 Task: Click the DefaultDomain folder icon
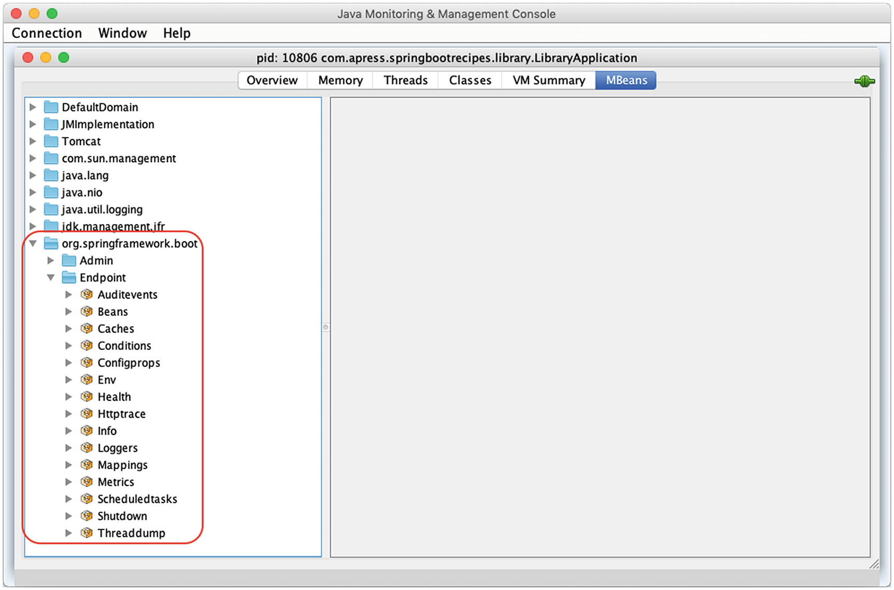(x=51, y=107)
